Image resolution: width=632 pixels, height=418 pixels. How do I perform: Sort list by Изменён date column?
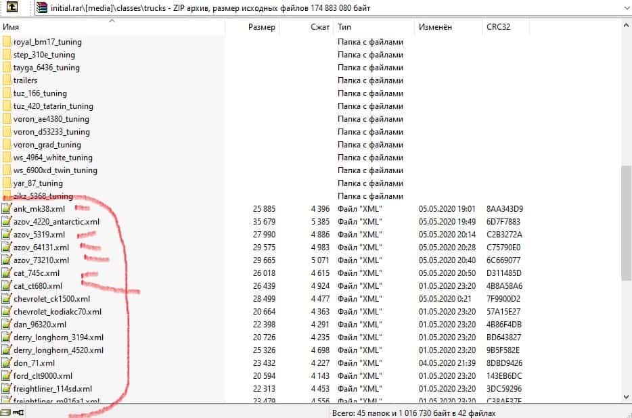[435, 27]
